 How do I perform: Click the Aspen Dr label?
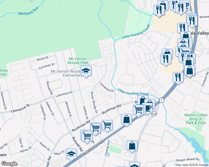45,147
